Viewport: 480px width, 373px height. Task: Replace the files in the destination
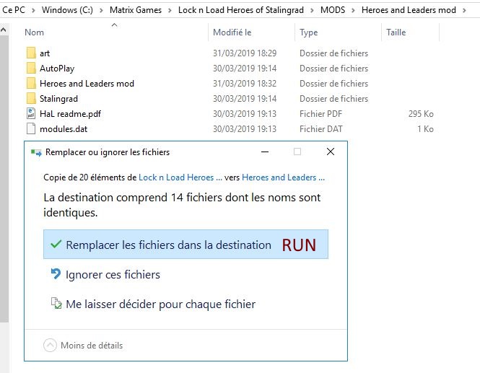(x=186, y=244)
